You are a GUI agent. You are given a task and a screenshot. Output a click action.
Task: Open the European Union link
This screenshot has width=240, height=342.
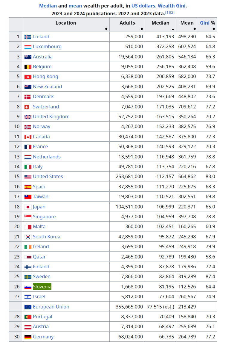click(51, 307)
